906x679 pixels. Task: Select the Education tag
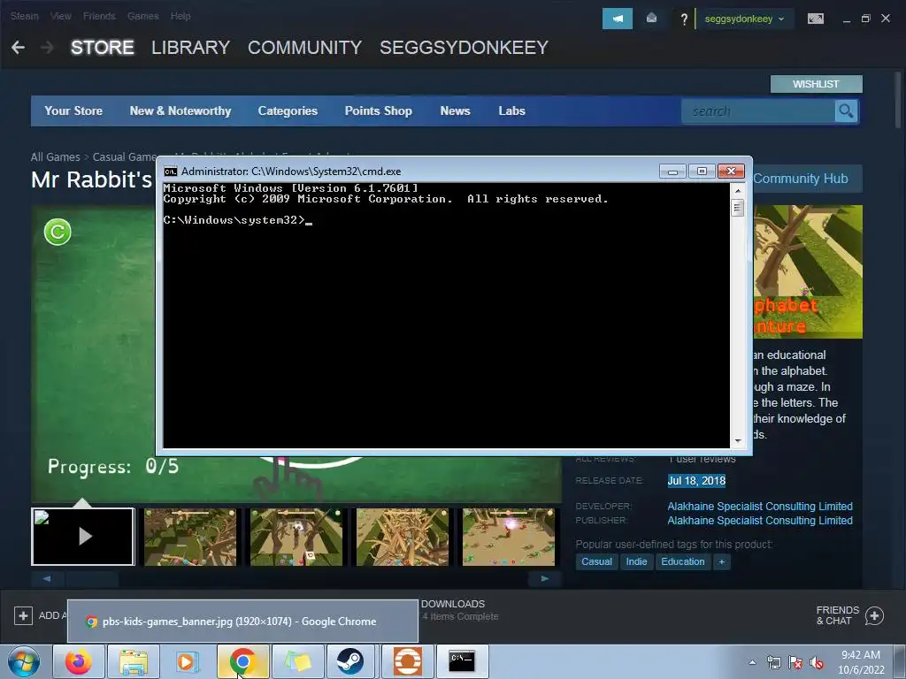pyautogui.click(x=682, y=561)
